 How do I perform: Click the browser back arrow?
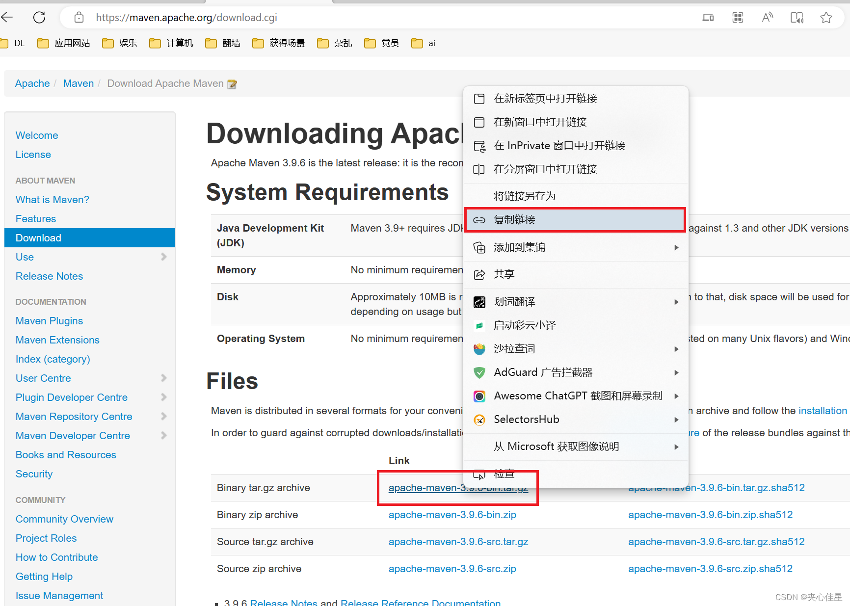click(x=7, y=18)
